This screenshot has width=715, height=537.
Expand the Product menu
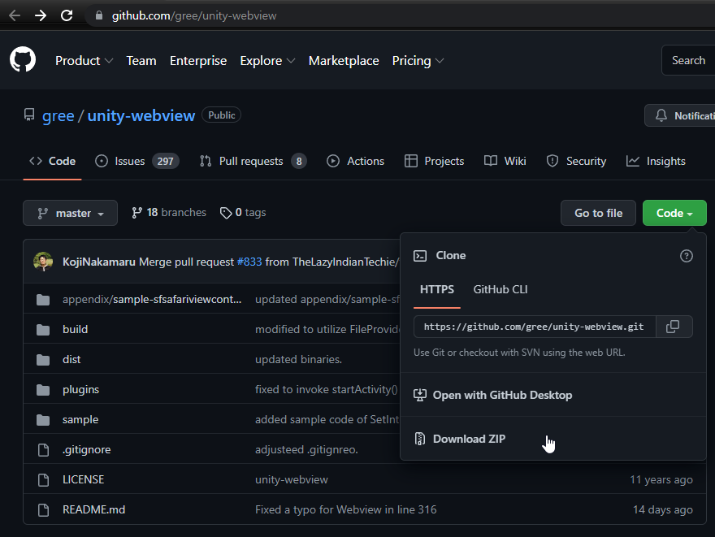coord(84,61)
